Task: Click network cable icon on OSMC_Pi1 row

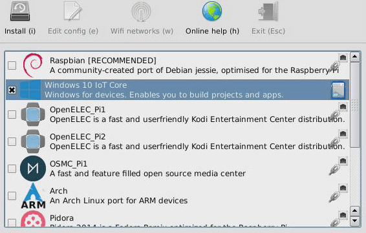Action: (x=338, y=167)
